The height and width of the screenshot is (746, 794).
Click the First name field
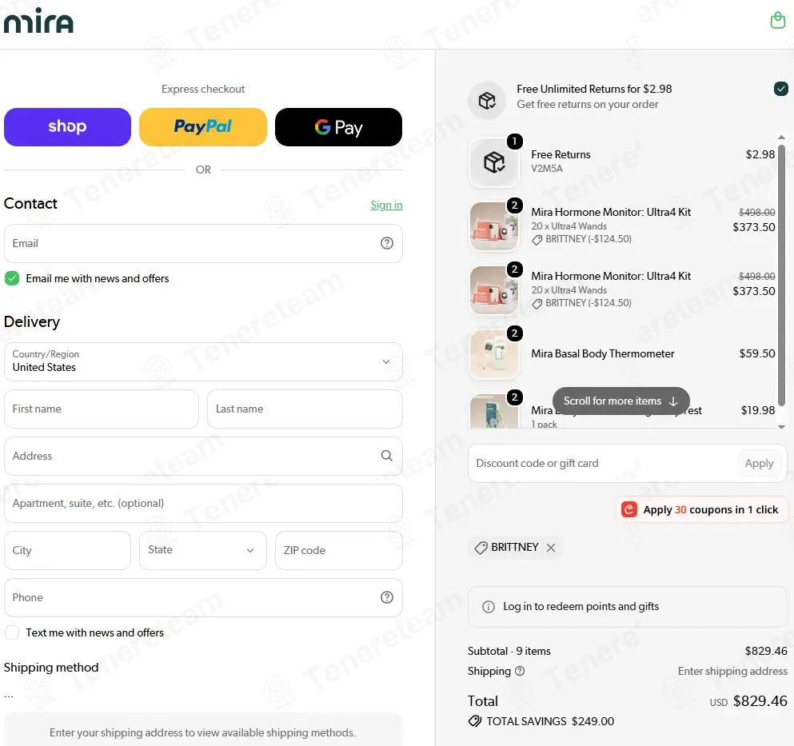(x=102, y=409)
